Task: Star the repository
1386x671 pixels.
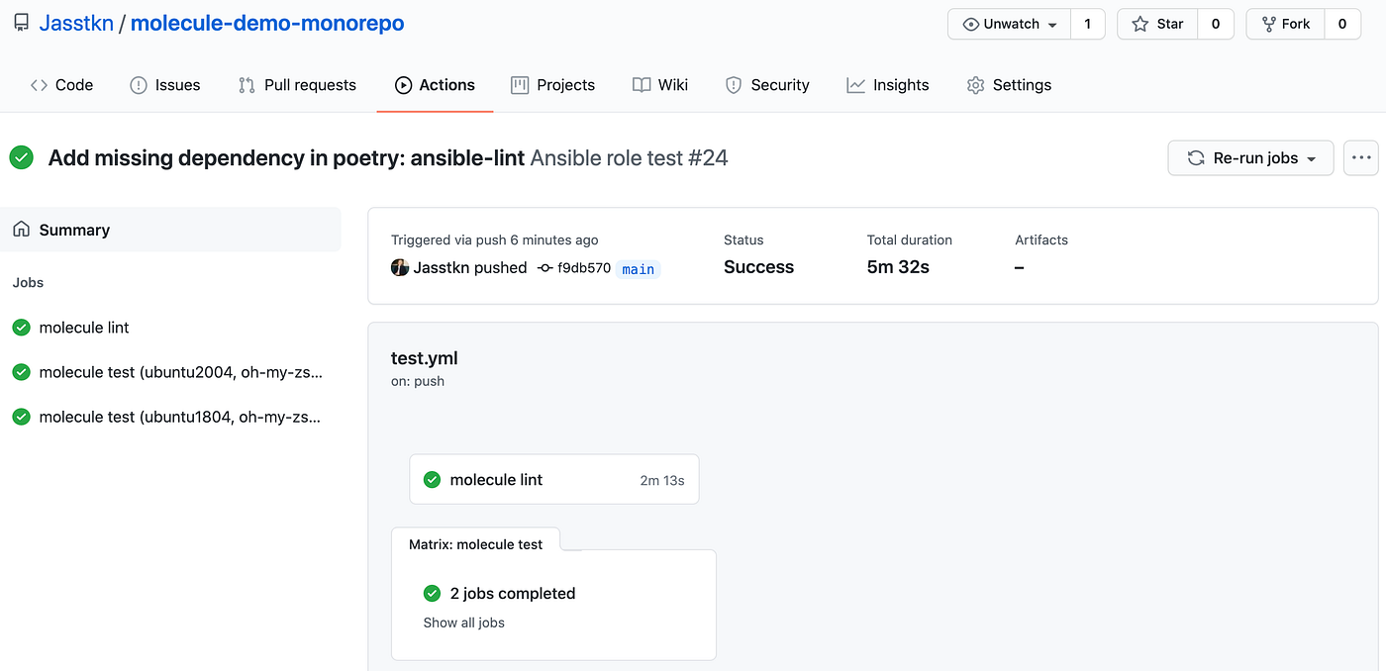Action: pos(1157,23)
